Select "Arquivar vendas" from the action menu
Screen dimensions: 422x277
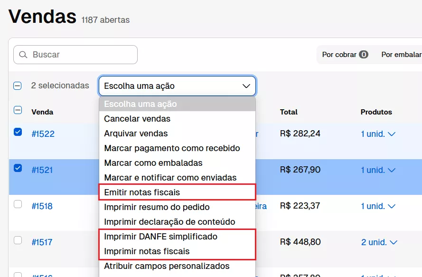tap(135, 134)
